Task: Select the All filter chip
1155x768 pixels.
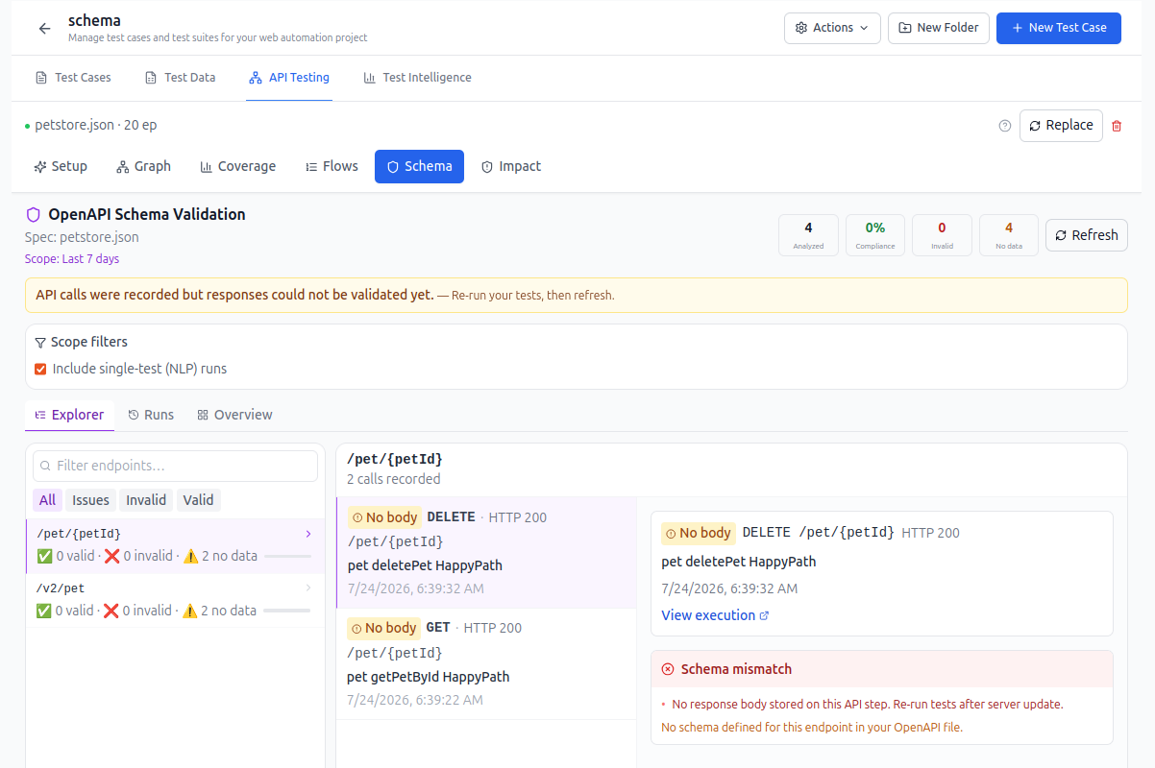Action: click(x=47, y=499)
